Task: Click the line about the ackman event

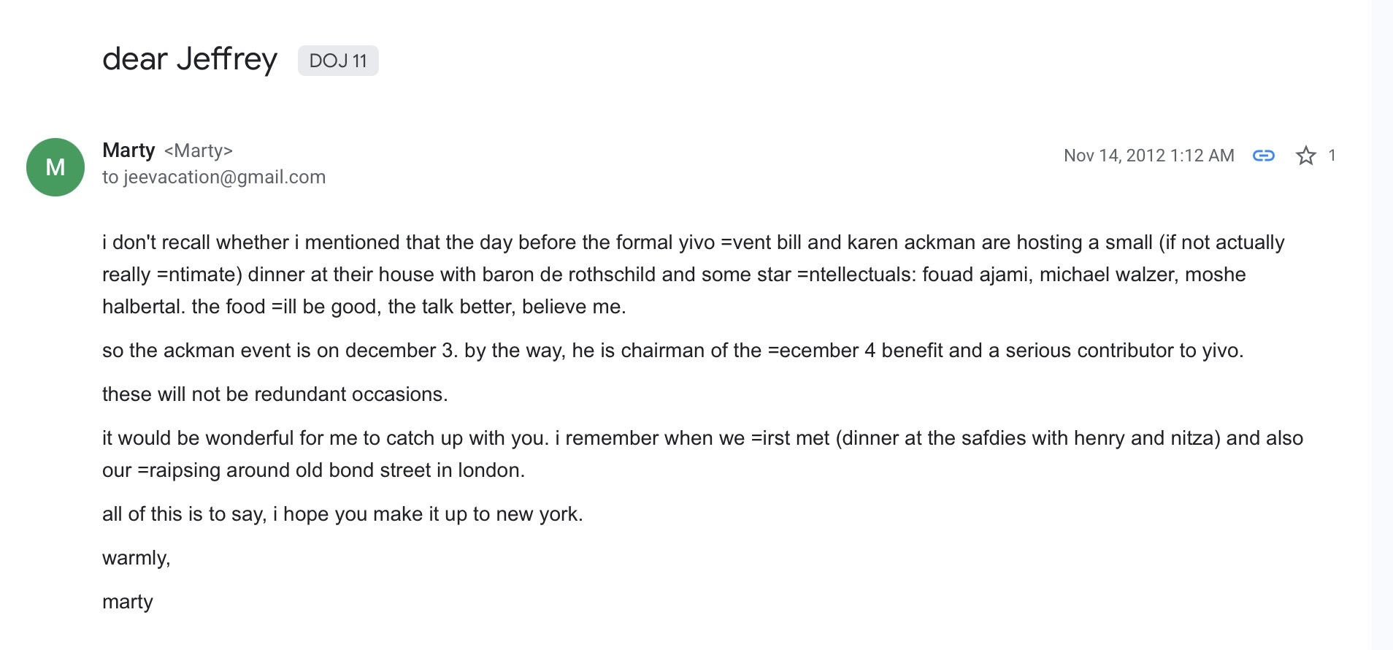Action: 672,351
